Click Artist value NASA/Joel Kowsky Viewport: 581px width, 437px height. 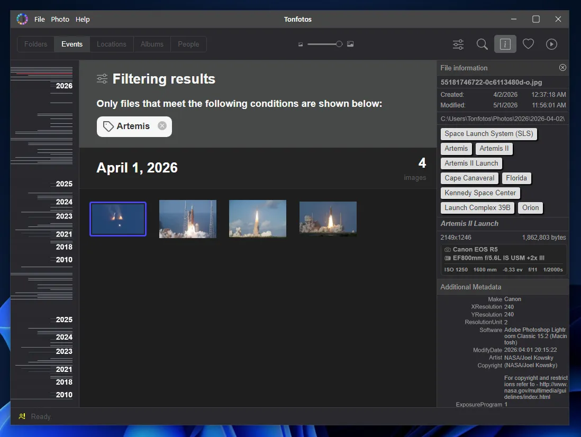point(529,358)
